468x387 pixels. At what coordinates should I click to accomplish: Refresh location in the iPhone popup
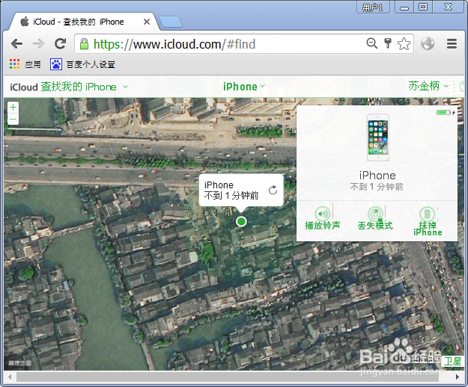273,190
